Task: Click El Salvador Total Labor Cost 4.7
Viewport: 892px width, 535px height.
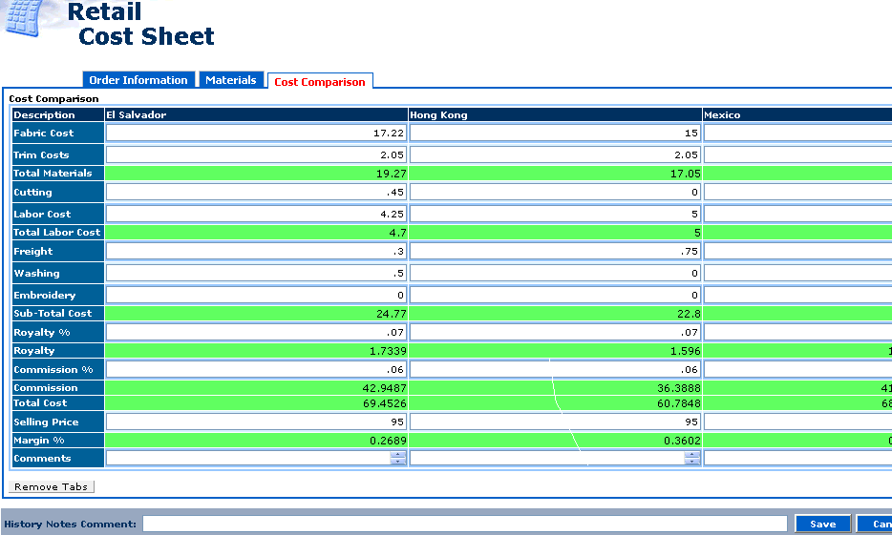Action: pyautogui.click(x=397, y=233)
